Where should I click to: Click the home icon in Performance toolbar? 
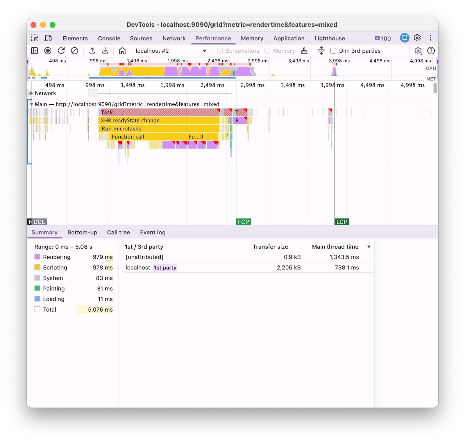coord(122,51)
